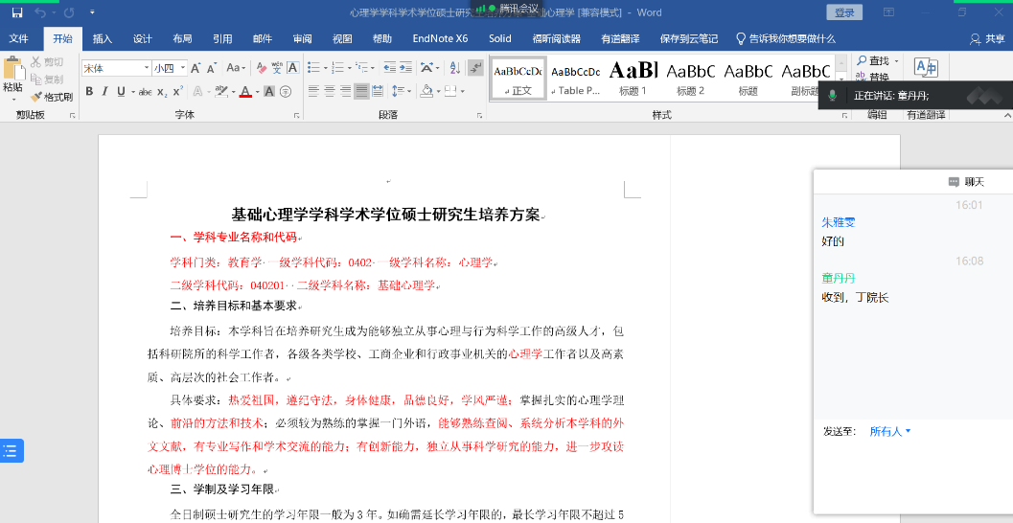Click the 登录 sign-in button
The width and height of the screenshot is (1013, 523).
tap(843, 12)
